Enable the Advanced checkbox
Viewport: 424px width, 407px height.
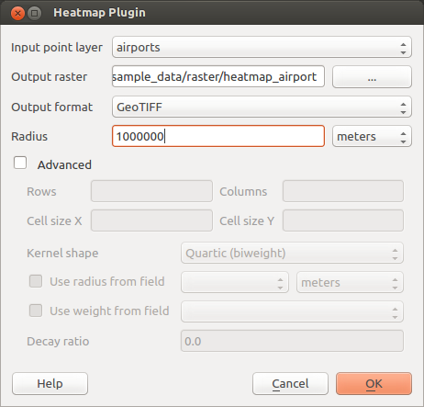[x=20, y=163]
